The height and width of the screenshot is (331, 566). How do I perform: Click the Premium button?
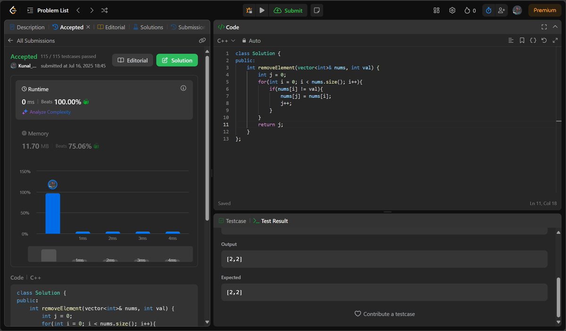pos(545,10)
